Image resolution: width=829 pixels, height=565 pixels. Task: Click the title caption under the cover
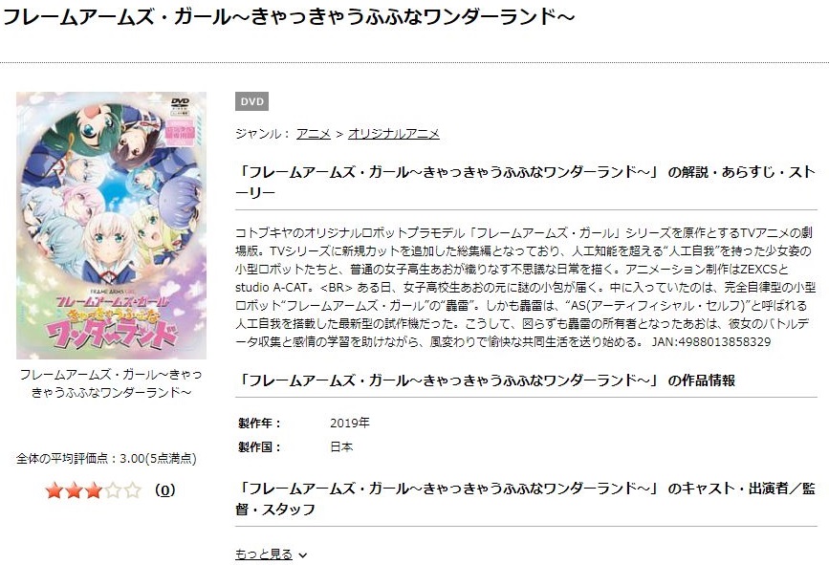tap(111, 383)
